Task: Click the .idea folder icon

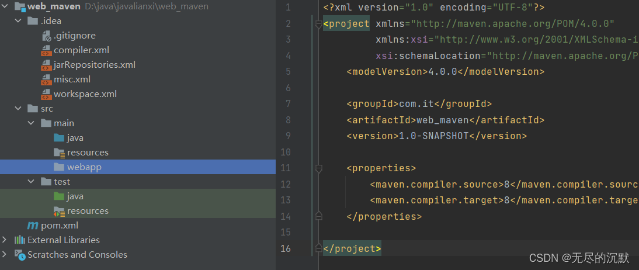Action: pos(33,21)
